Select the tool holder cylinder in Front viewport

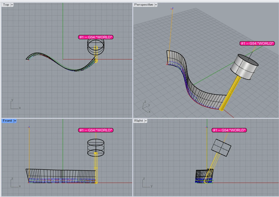click(x=96, y=148)
